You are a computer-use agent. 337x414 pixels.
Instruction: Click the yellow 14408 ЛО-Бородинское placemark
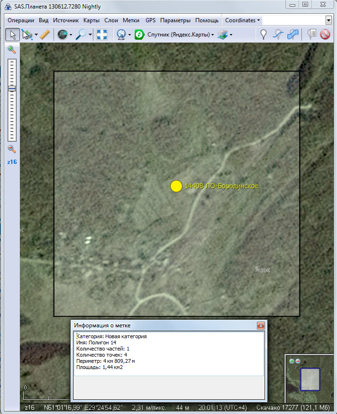pyautogui.click(x=176, y=186)
